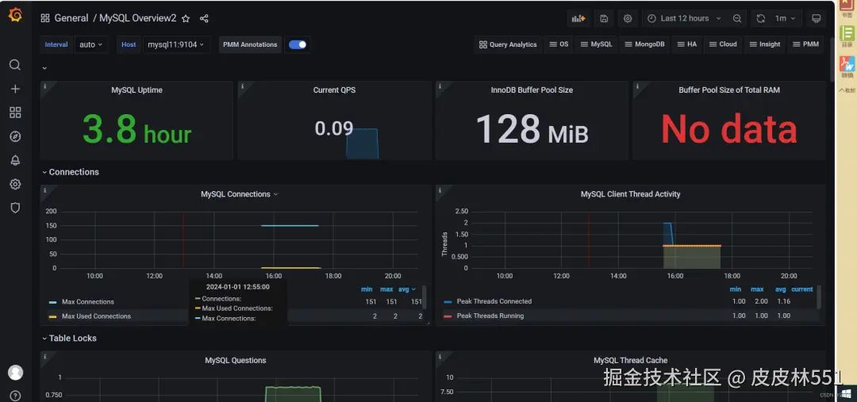Open the Insight dashboards menu

(765, 44)
